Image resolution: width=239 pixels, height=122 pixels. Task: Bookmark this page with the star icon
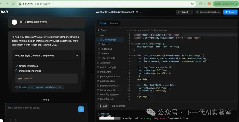192,4
